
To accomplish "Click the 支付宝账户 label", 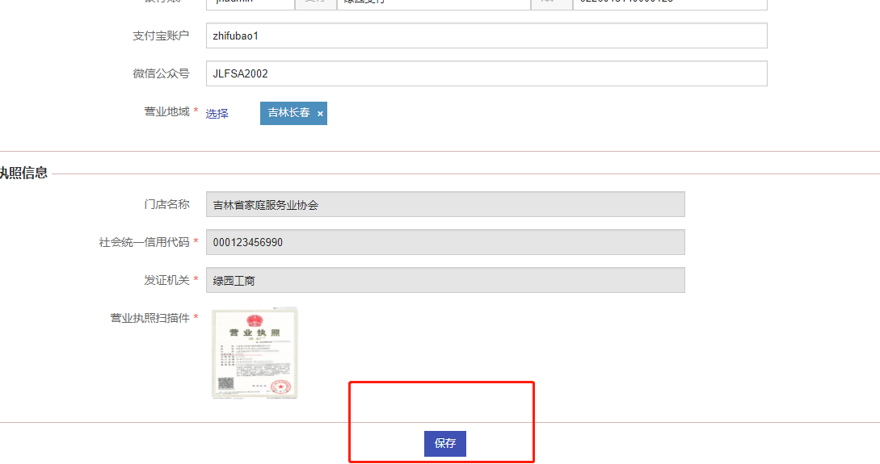I will click(x=161, y=36).
